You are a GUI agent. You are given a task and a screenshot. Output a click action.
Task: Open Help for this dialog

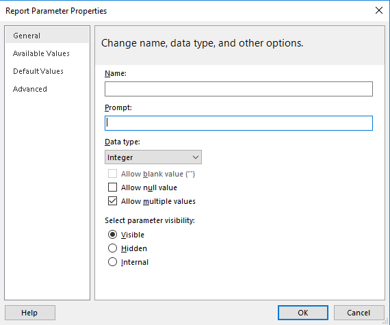(30, 313)
